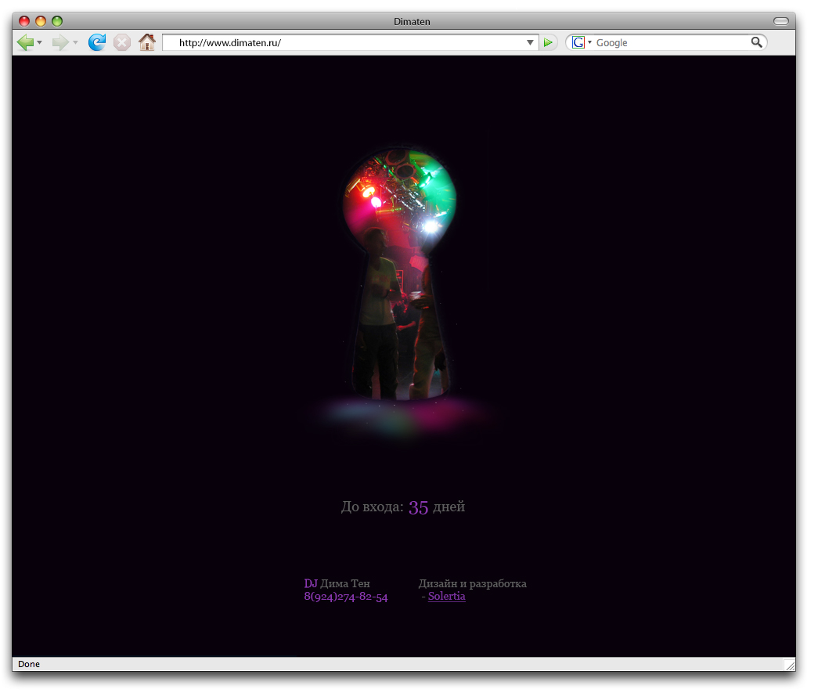Click the Done status bar text
Image resolution: width=825 pixels, height=700 pixels.
click(29, 664)
